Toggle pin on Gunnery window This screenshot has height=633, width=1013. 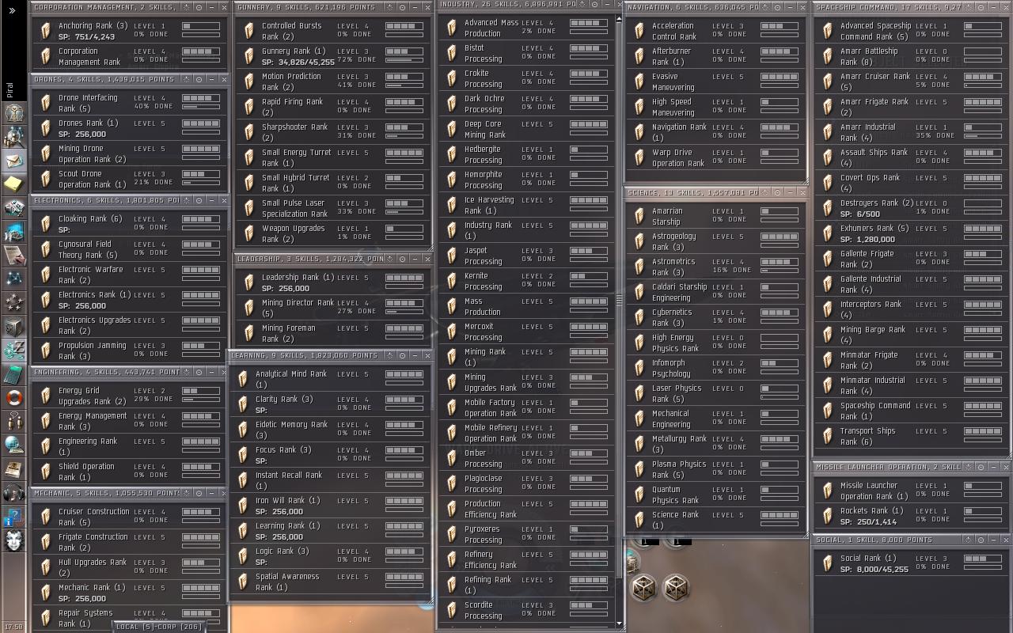point(389,7)
